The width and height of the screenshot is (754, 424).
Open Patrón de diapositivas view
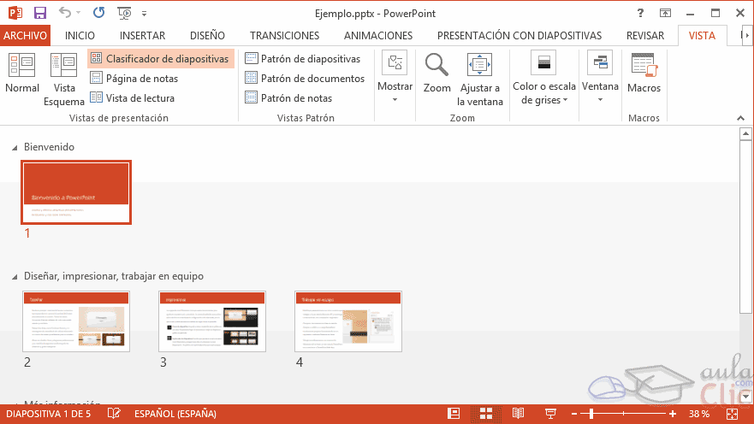click(x=302, y=59)
